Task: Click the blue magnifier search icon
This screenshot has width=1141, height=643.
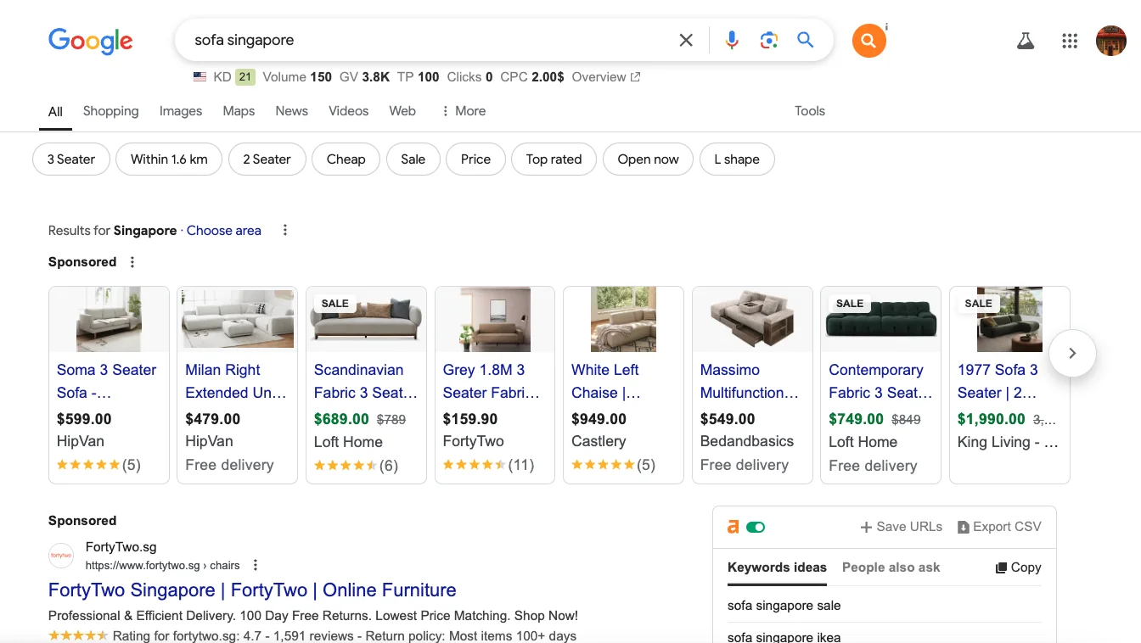Action: click(x=806, y=40)
